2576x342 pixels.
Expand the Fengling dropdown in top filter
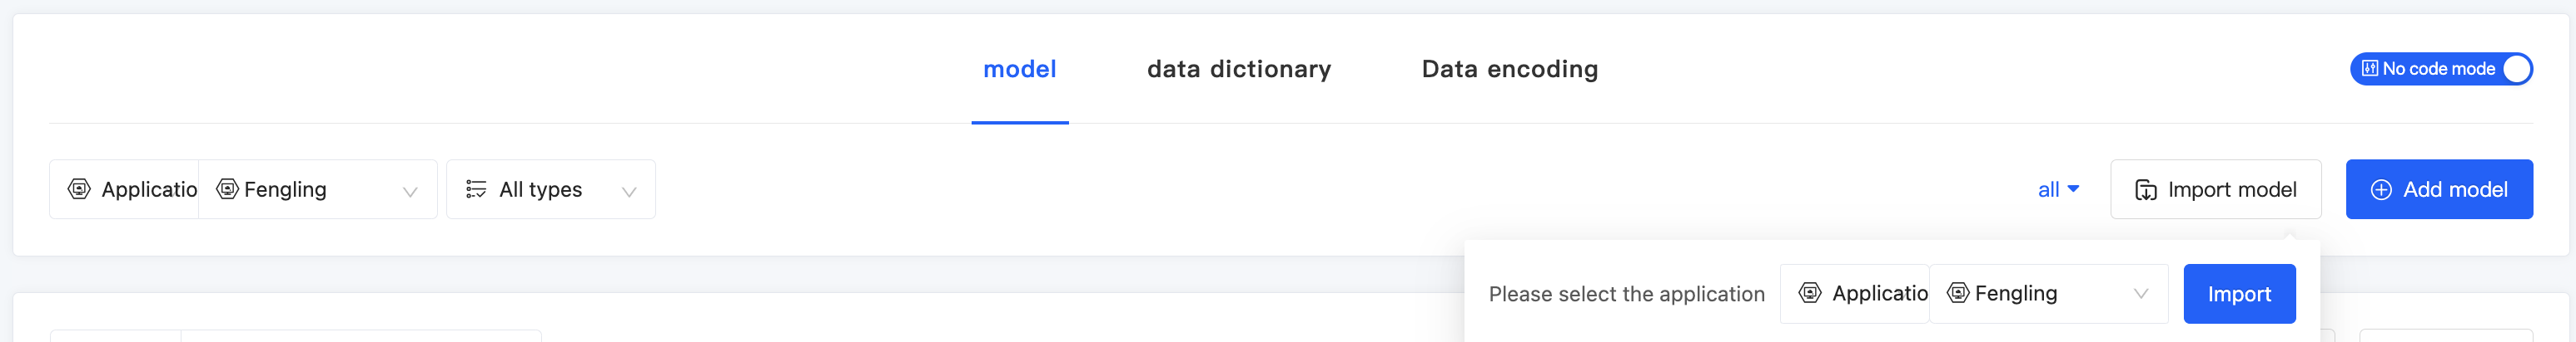pos(409,192)
